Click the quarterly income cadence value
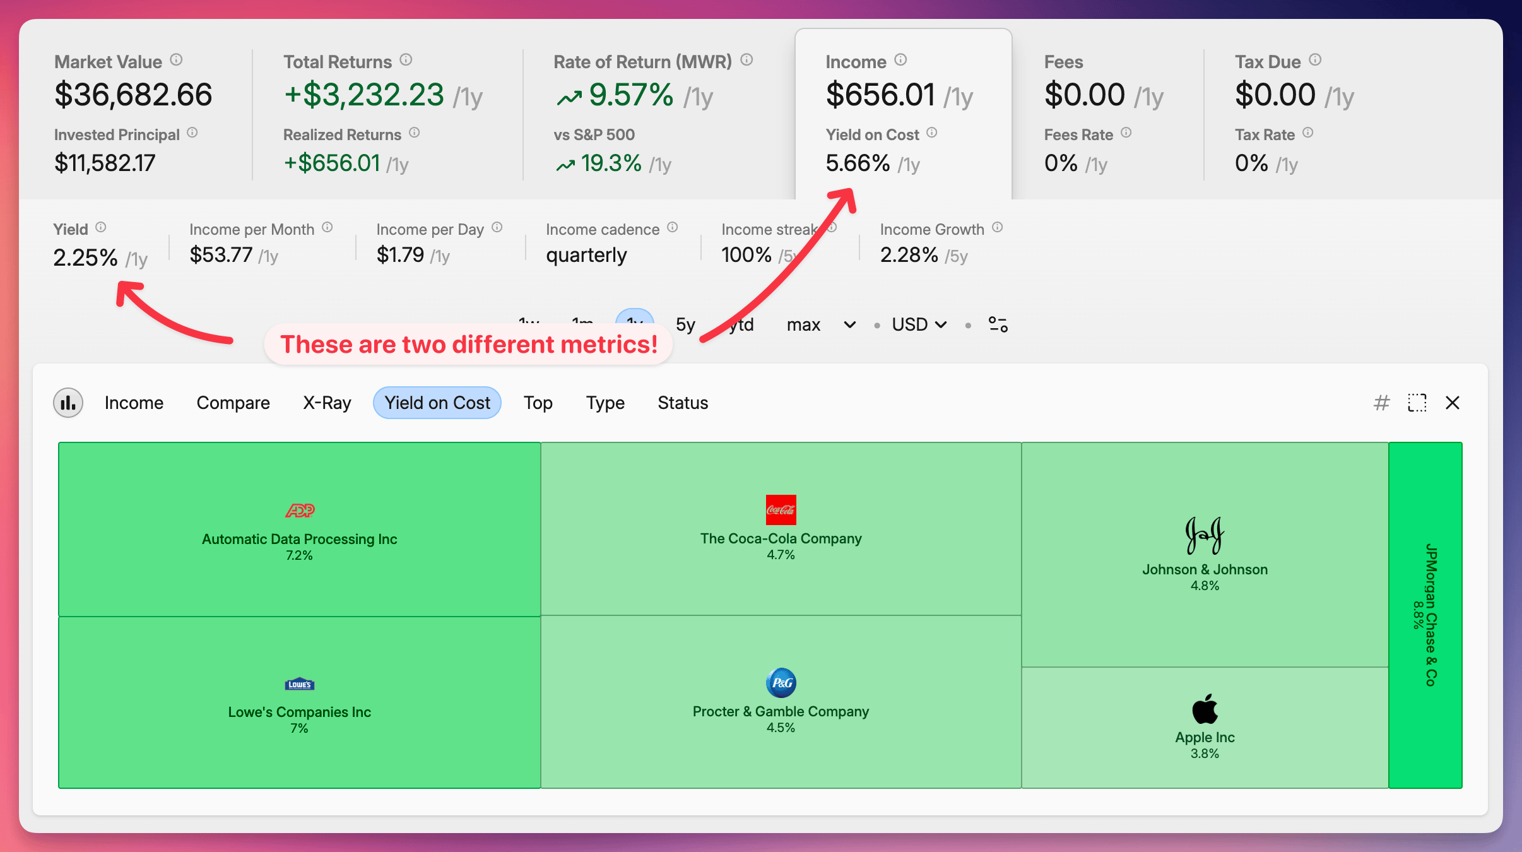The height and width of the screenshot is (852, 1522). [x=586, y=255]
